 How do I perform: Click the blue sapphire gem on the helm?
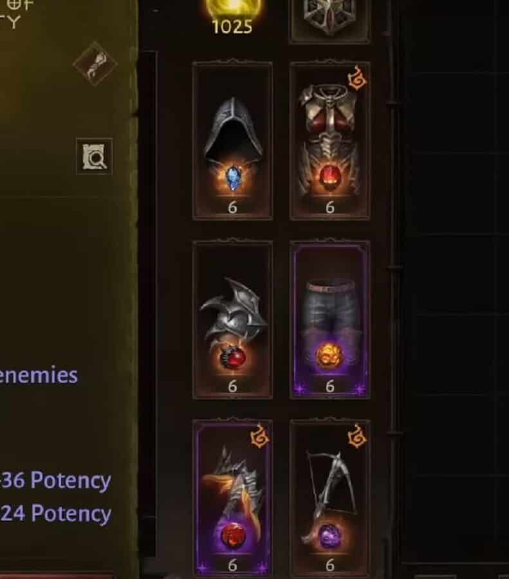(x=233, y=178)
